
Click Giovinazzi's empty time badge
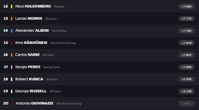pyautogui.click(x=186, y=103)
